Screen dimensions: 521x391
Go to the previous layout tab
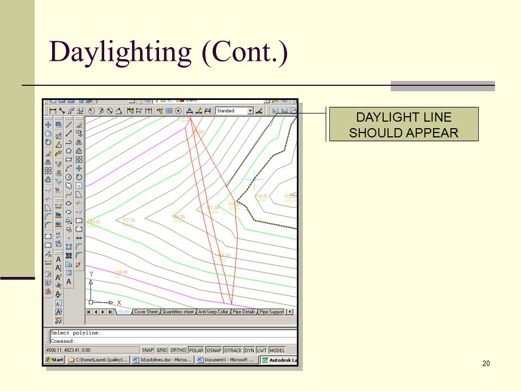click(x=96, y=312)
